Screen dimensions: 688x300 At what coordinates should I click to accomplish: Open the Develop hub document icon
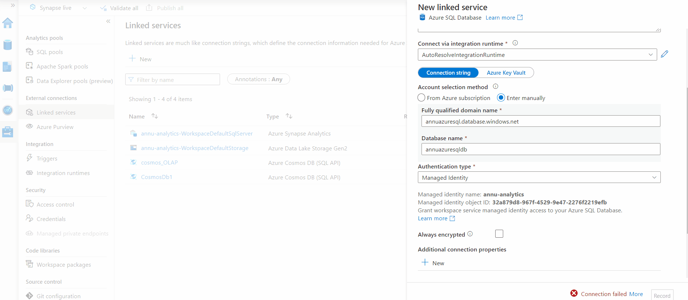click(x=8, y=67)
